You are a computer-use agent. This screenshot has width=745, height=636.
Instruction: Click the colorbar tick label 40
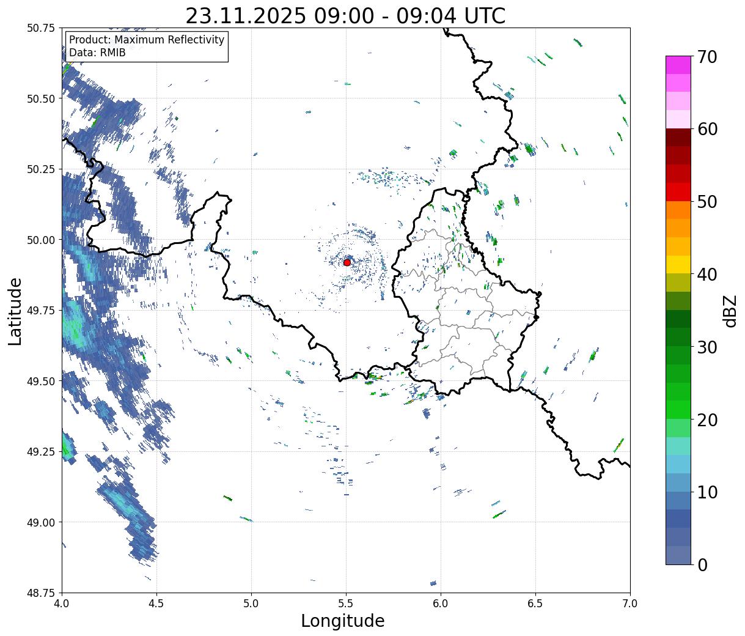coord(706,275)
